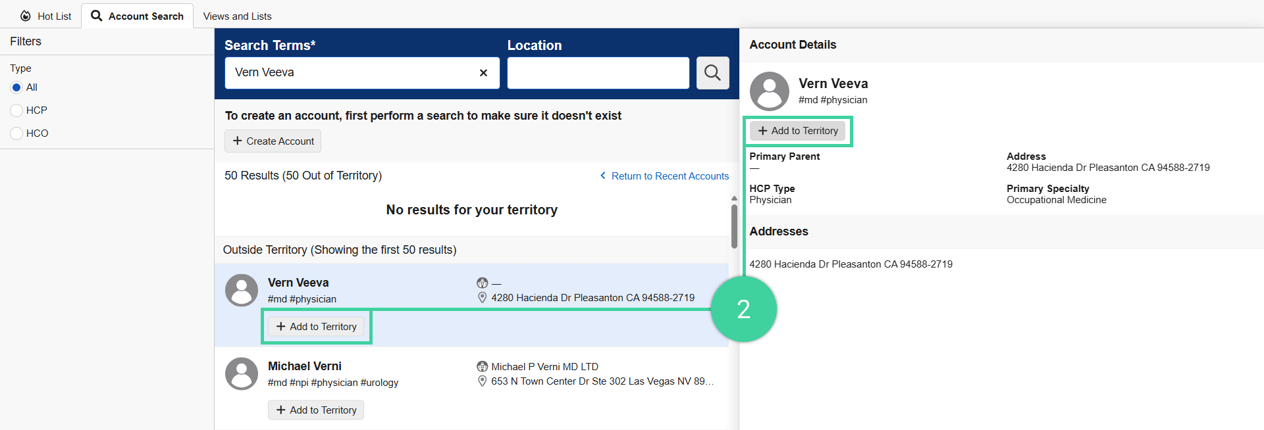This screenshot has width=1264, height=430.
Task: Click Michael P Verni MD LTD text
Action: (x=544, y=367)
